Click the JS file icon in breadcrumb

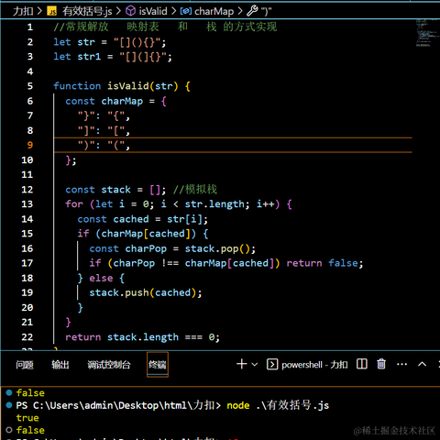pyautogui.click(x=52, y=12)
